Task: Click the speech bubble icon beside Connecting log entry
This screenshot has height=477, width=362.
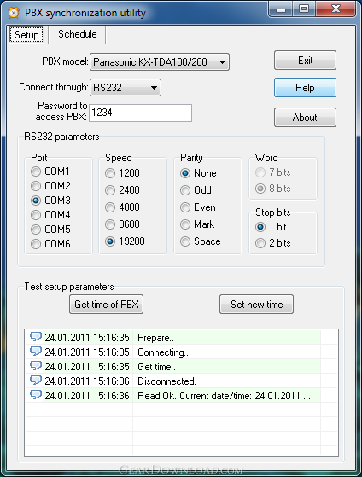Action: [36, 352]
